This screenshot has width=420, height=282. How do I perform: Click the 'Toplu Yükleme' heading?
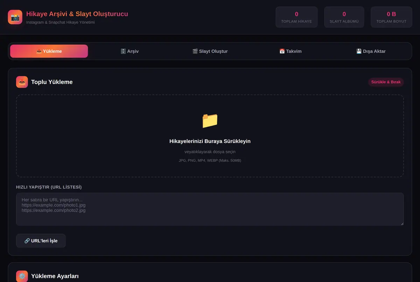(x=52, y=82)
